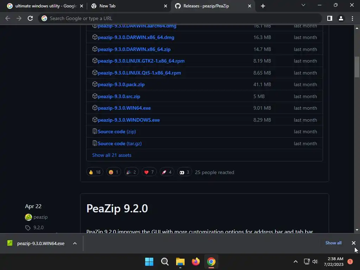This screenshot has height=270, width=360.
Task: Expand Show all 21 assets
Action: [x=112, y=155]
